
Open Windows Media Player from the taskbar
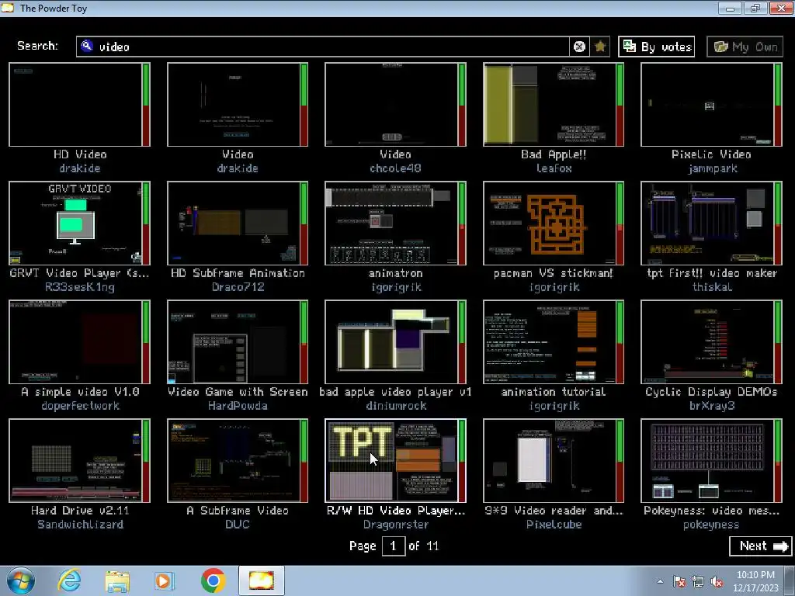click(x=165, y=580)
